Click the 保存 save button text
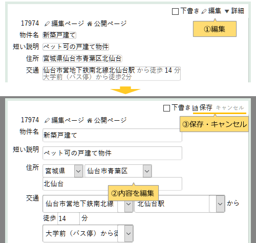This screenshot has height=243, width=256. point(206,107)
